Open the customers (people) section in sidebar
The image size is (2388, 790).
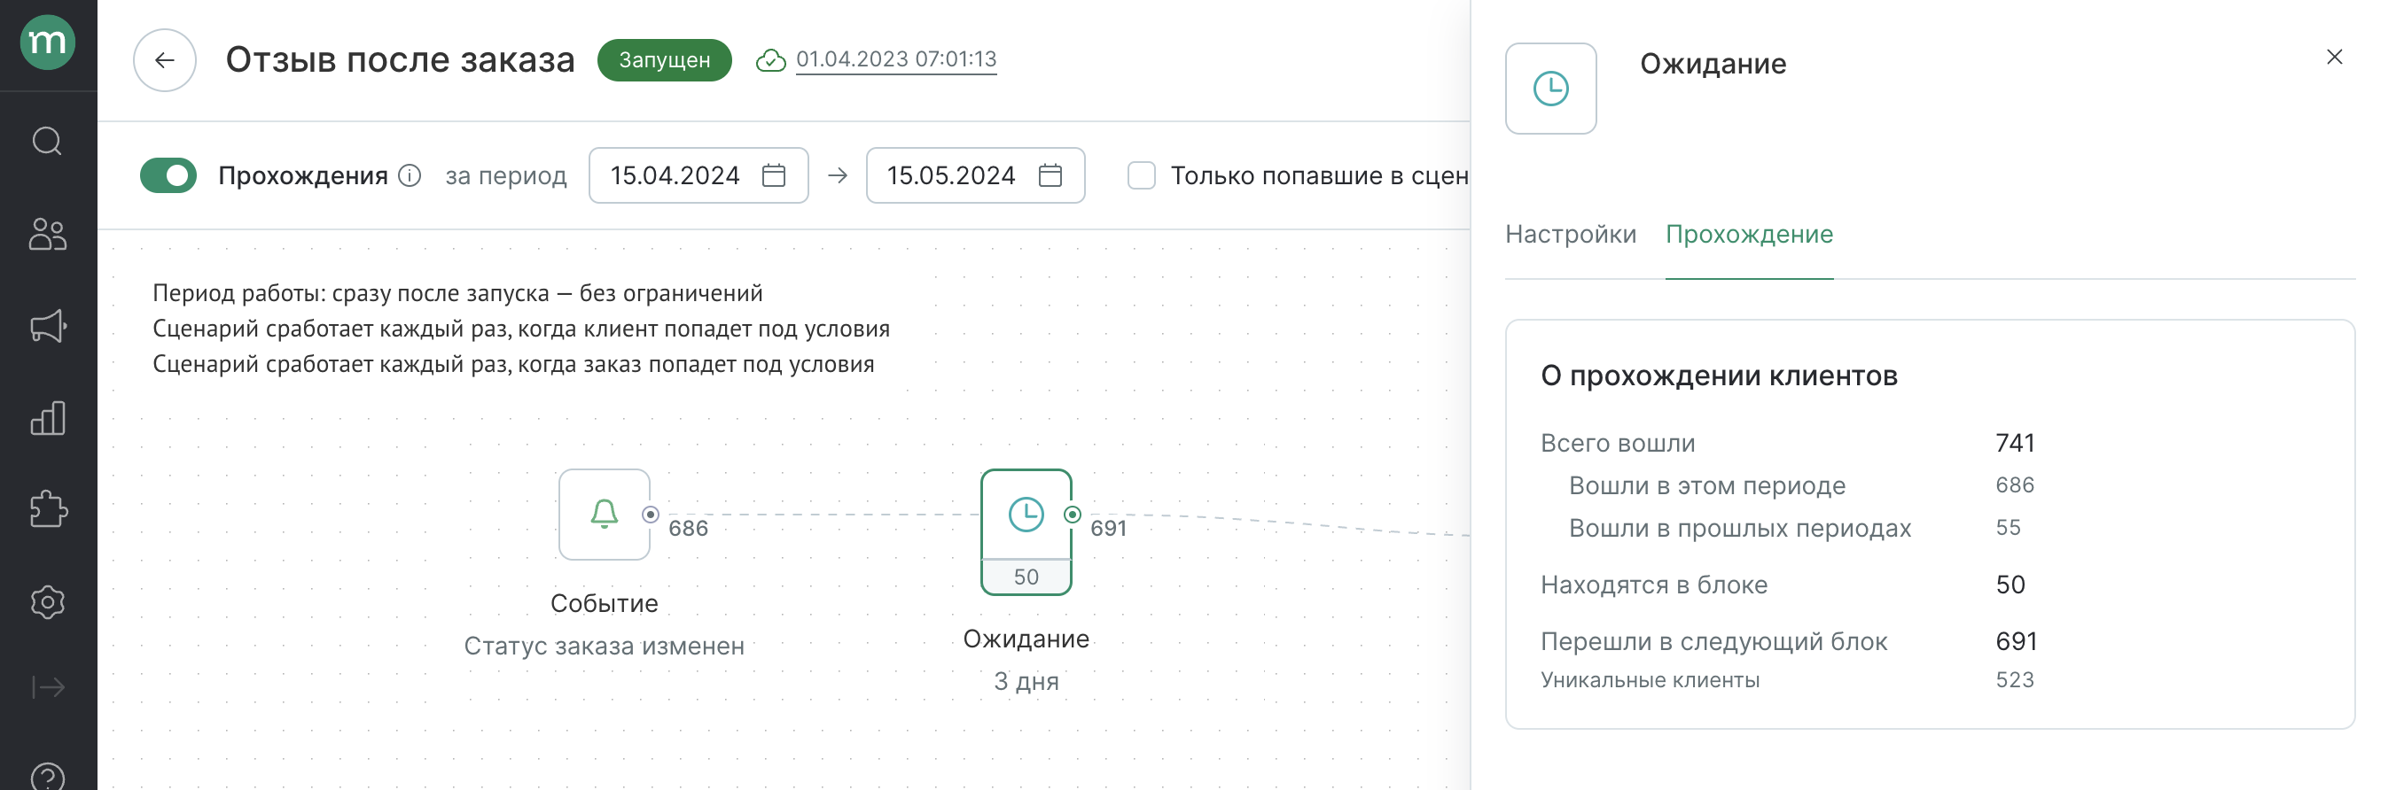click(47, 234)
